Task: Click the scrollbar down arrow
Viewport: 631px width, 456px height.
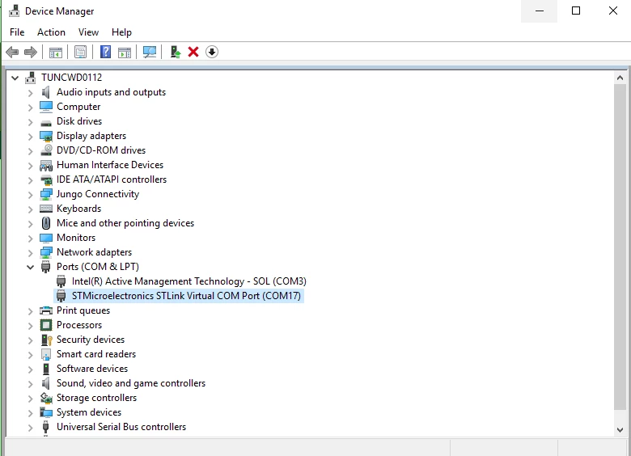Action: (620, 430)
